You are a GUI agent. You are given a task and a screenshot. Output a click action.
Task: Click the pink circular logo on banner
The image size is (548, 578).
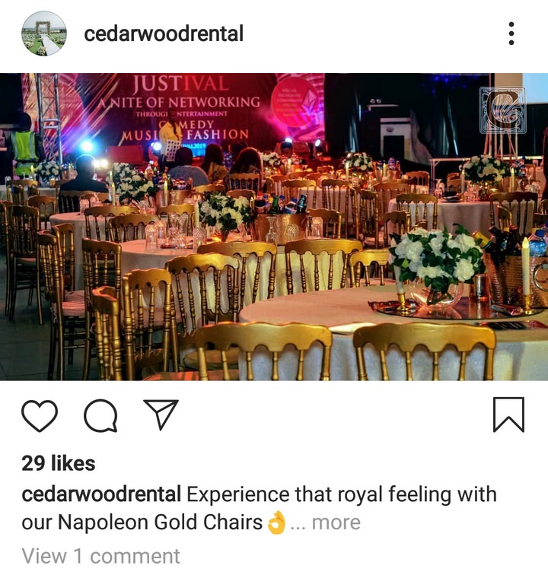(x=296, y=100)
